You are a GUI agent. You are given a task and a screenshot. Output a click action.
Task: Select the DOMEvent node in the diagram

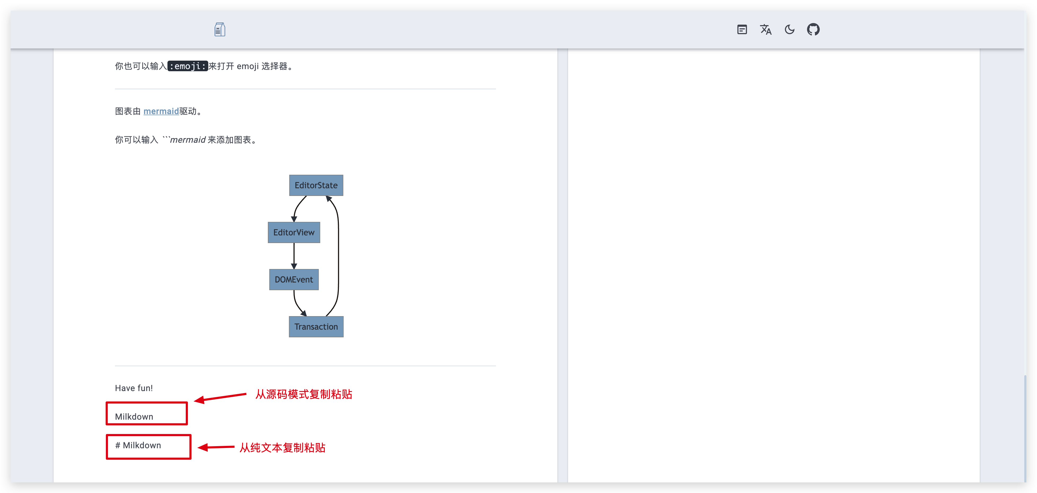(x=294, y=279)
